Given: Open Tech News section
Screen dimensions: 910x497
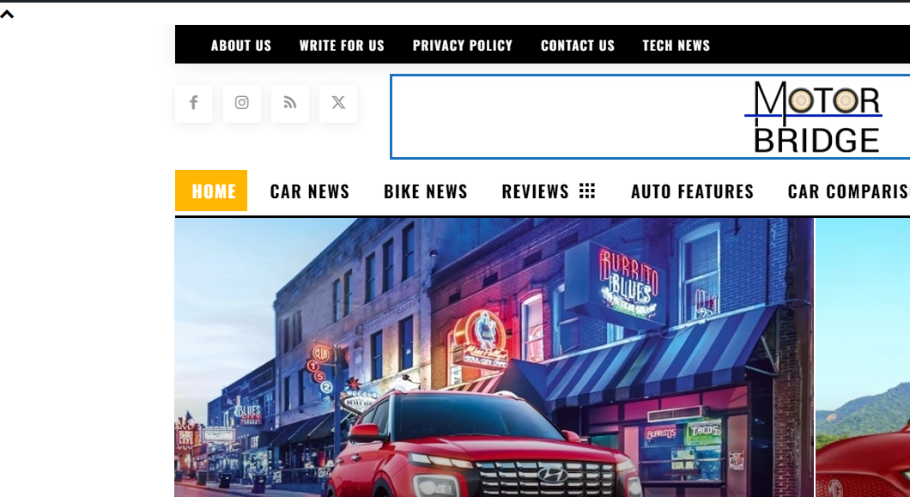Looking at the screenshot, I should coord(676,45).
